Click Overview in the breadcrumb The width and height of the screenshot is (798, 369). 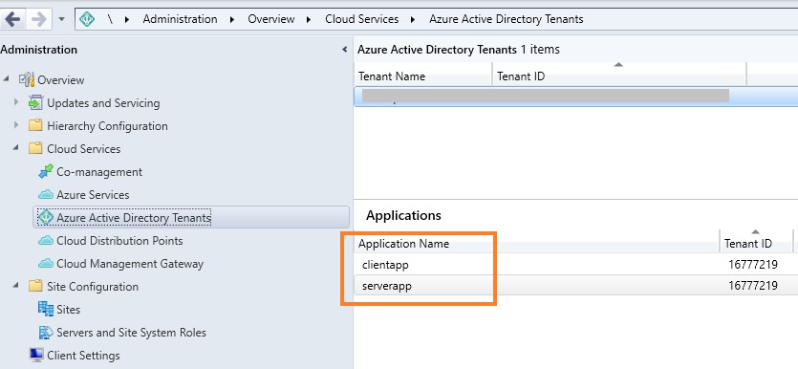270,19
